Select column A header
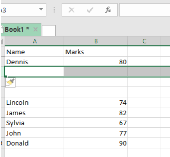This screenshot has height=157, width=170. click(35, 41)
